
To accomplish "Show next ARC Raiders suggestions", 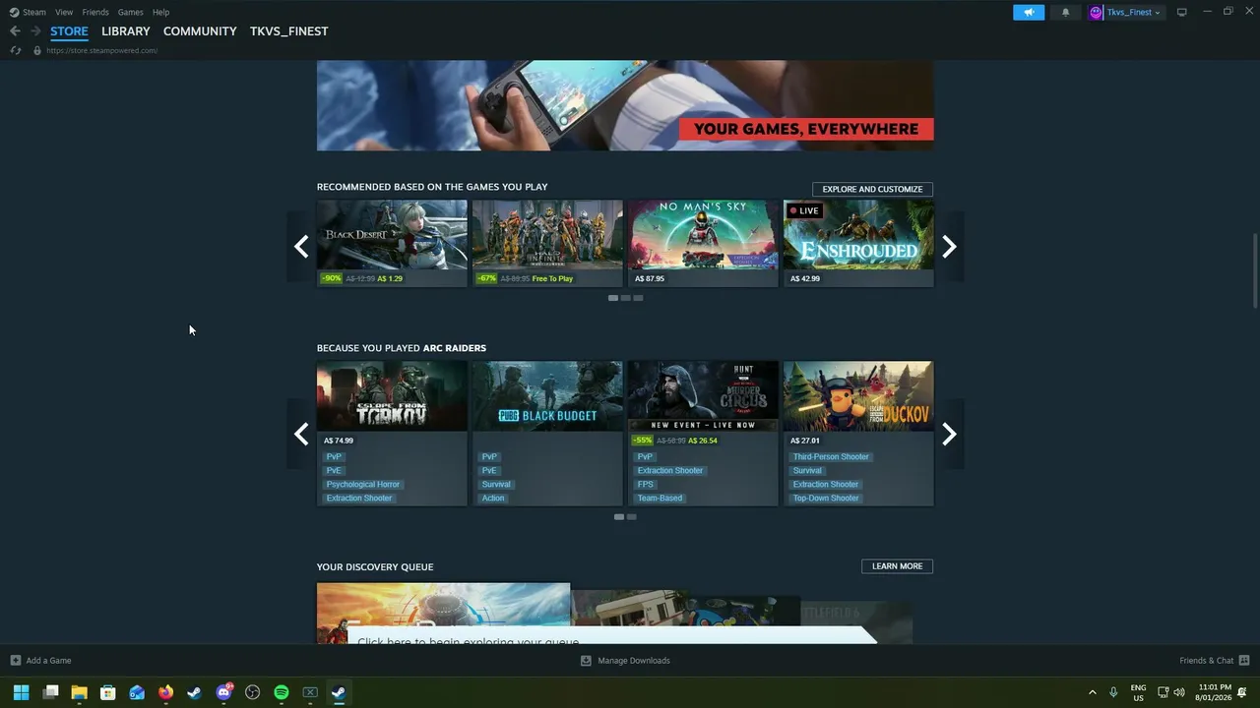I will (949, 434).
